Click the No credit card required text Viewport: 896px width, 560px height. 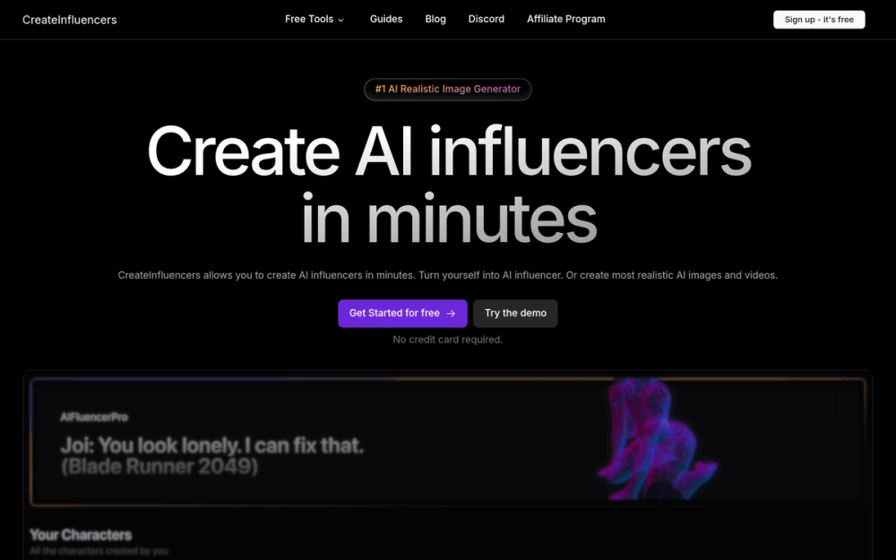[448, 340]
